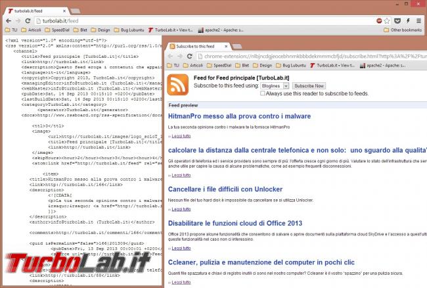This screenshot has width=427, height=288.
Task: Click the Subscribe Now button
Action: (309, 86)
